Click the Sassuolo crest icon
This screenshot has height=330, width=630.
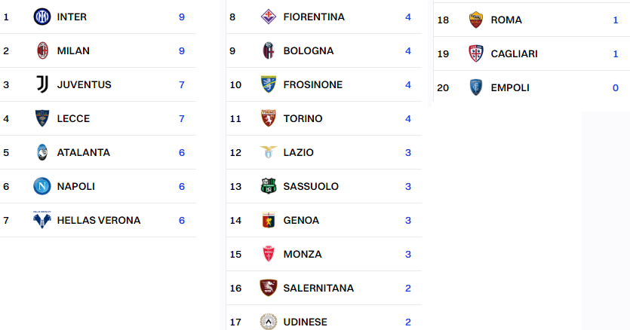coord(269,186)
